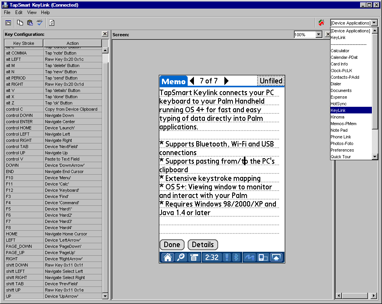Open the 100% zoom level dropdown
This screenshot has height=304, width=382.
click(x=318, y=35)
